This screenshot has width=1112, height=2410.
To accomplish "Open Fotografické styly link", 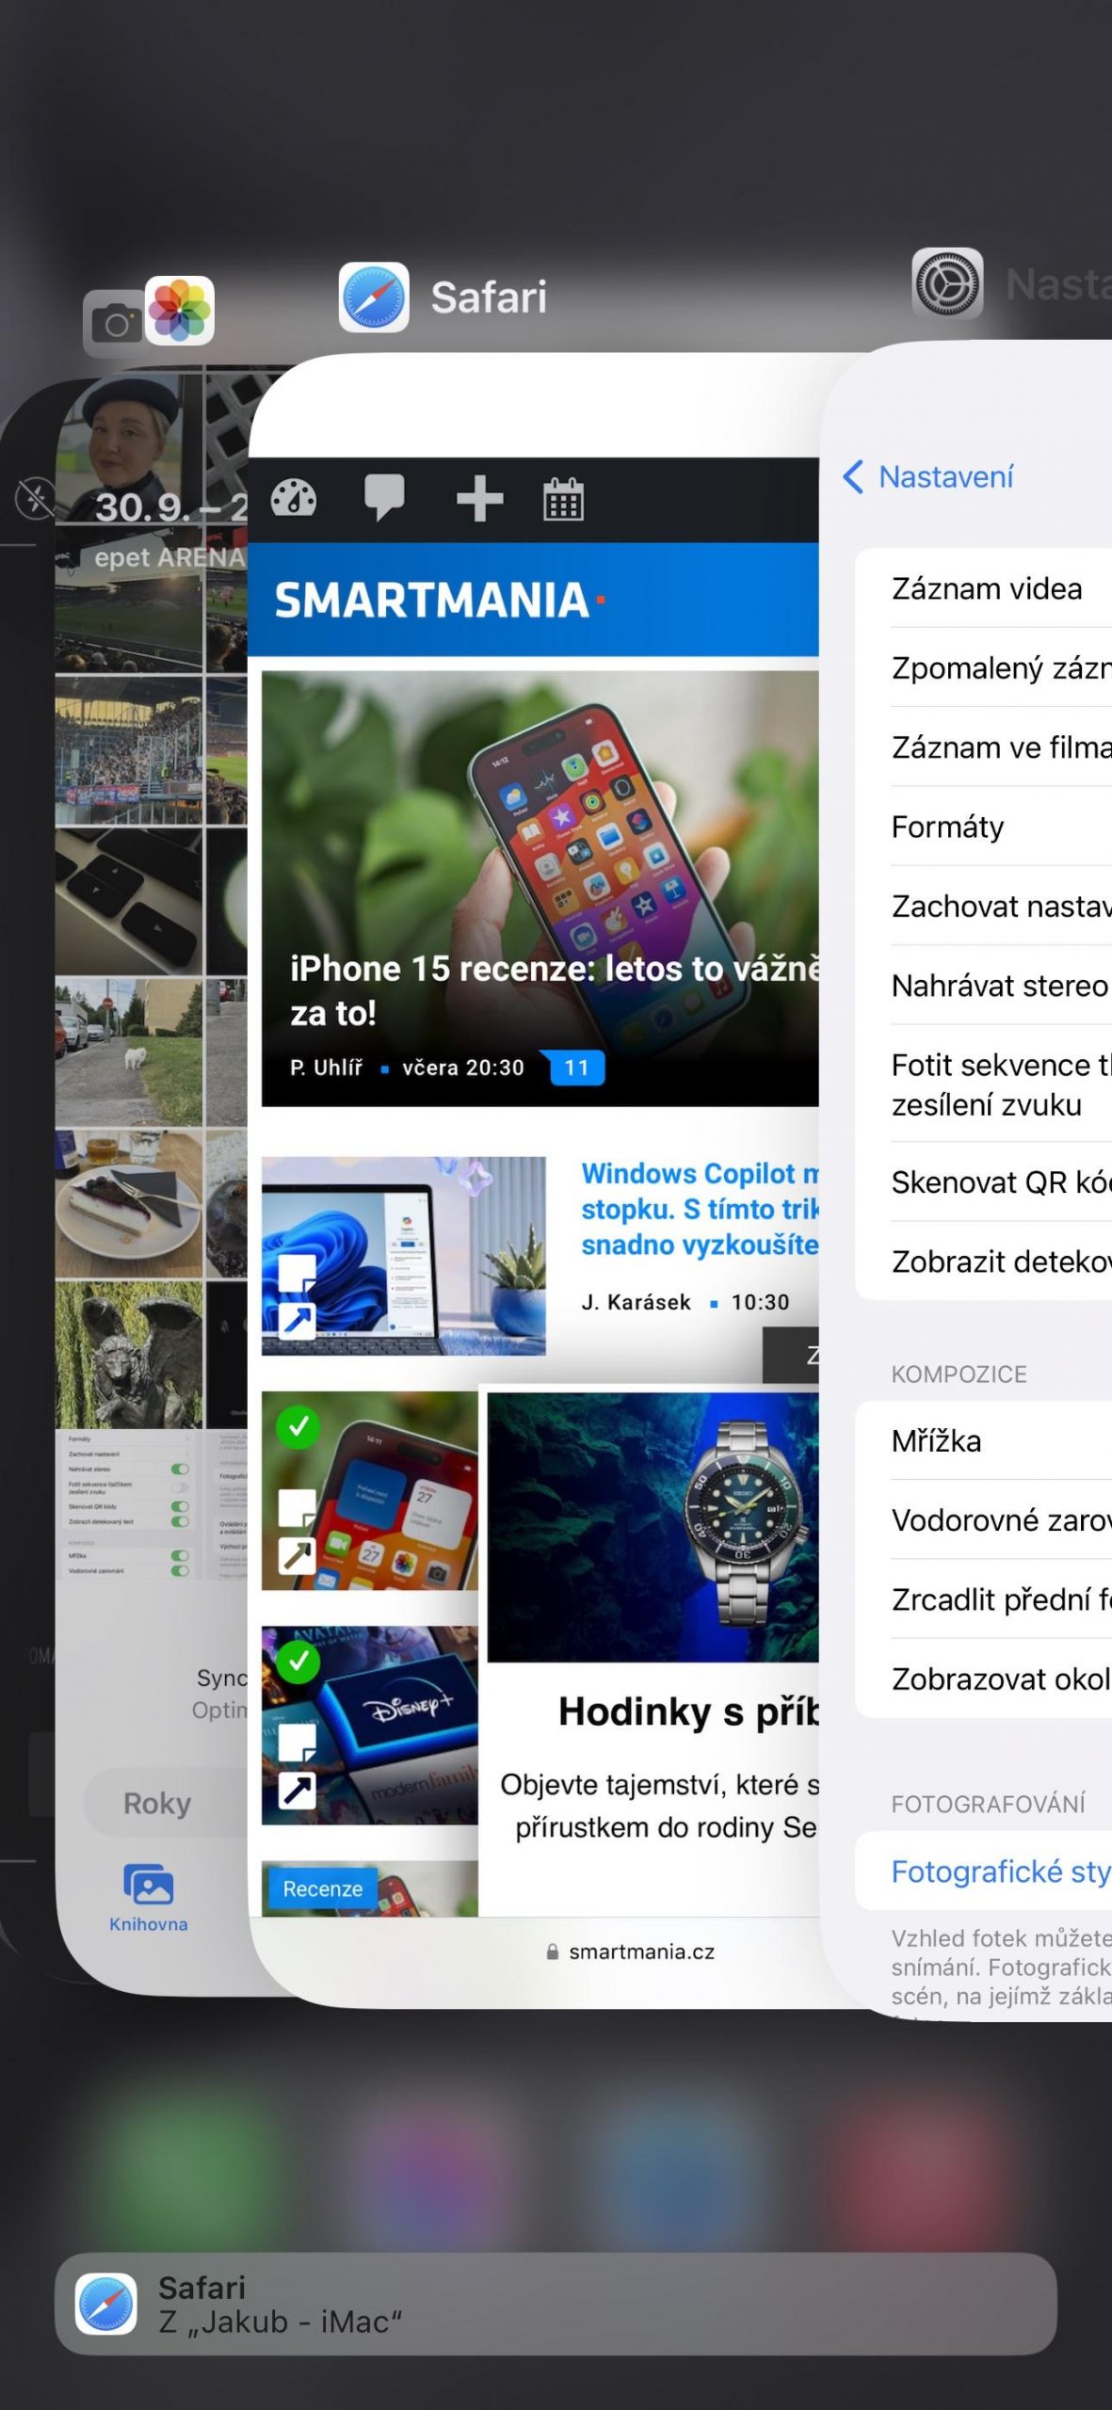I will pyautogui.click(x=1001, y=1872).
